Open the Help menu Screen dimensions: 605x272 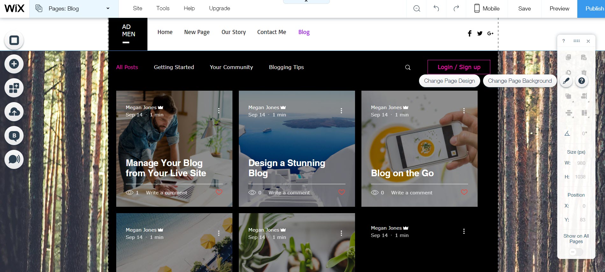click(x=189, y=8)
